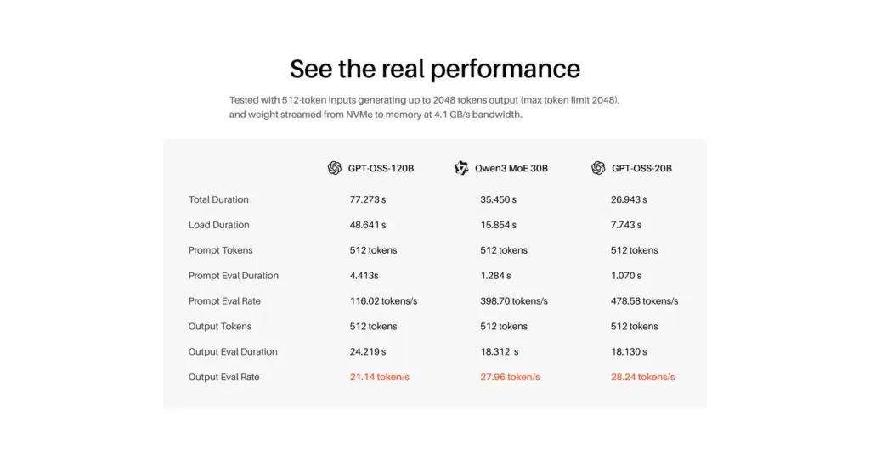
Task: Click the Load Duration row label
Action: [x=218, y=225]
